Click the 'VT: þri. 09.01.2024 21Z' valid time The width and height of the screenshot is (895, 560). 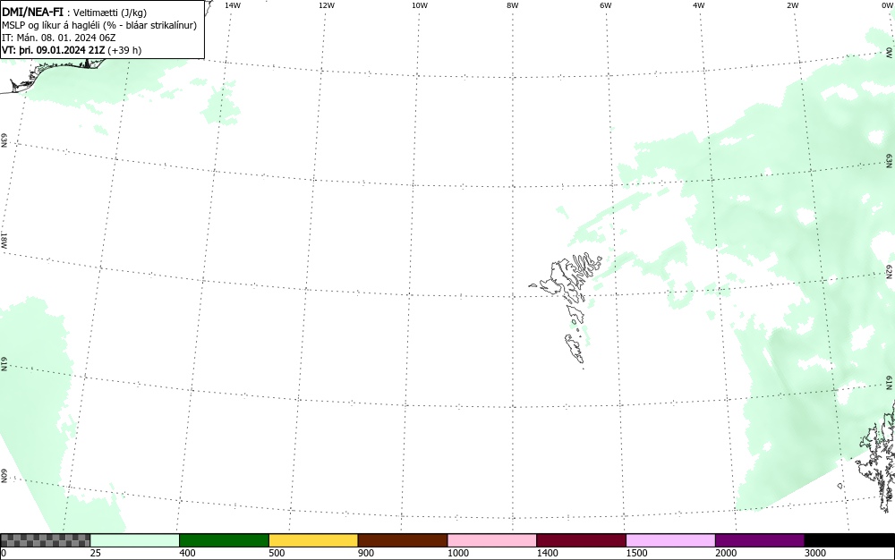point(53,50)
